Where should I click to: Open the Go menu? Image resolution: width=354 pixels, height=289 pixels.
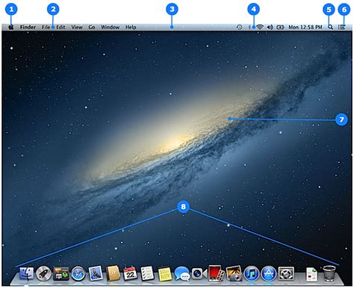click(x=92, y=27)
